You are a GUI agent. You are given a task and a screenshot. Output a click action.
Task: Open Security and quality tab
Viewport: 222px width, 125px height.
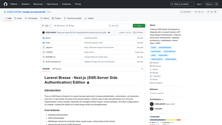[x=73, y=18]
